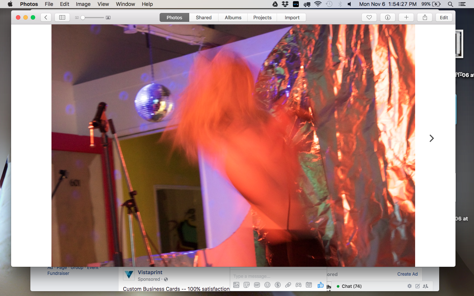Viewport: 474px width, 296px height.
Task: Open Notification Center icon
Action: tap(462, 4)
